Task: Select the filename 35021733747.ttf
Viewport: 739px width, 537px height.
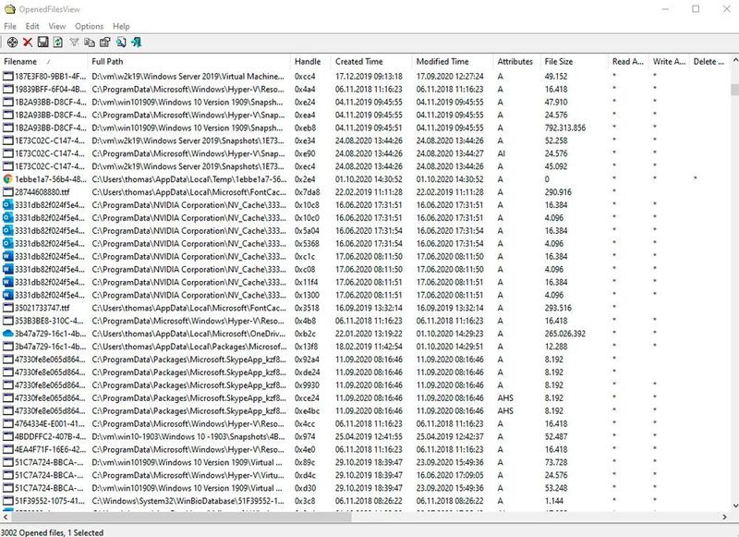Action: (42, 308)
